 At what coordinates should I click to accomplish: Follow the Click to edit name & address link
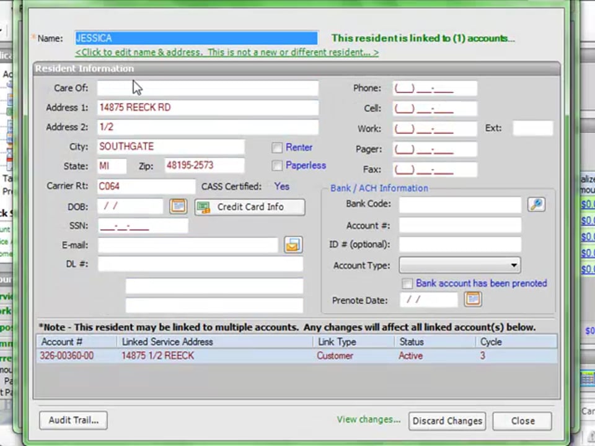227,52
